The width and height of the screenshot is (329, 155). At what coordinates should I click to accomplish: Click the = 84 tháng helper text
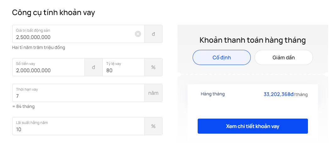click(x=23, y=106)
